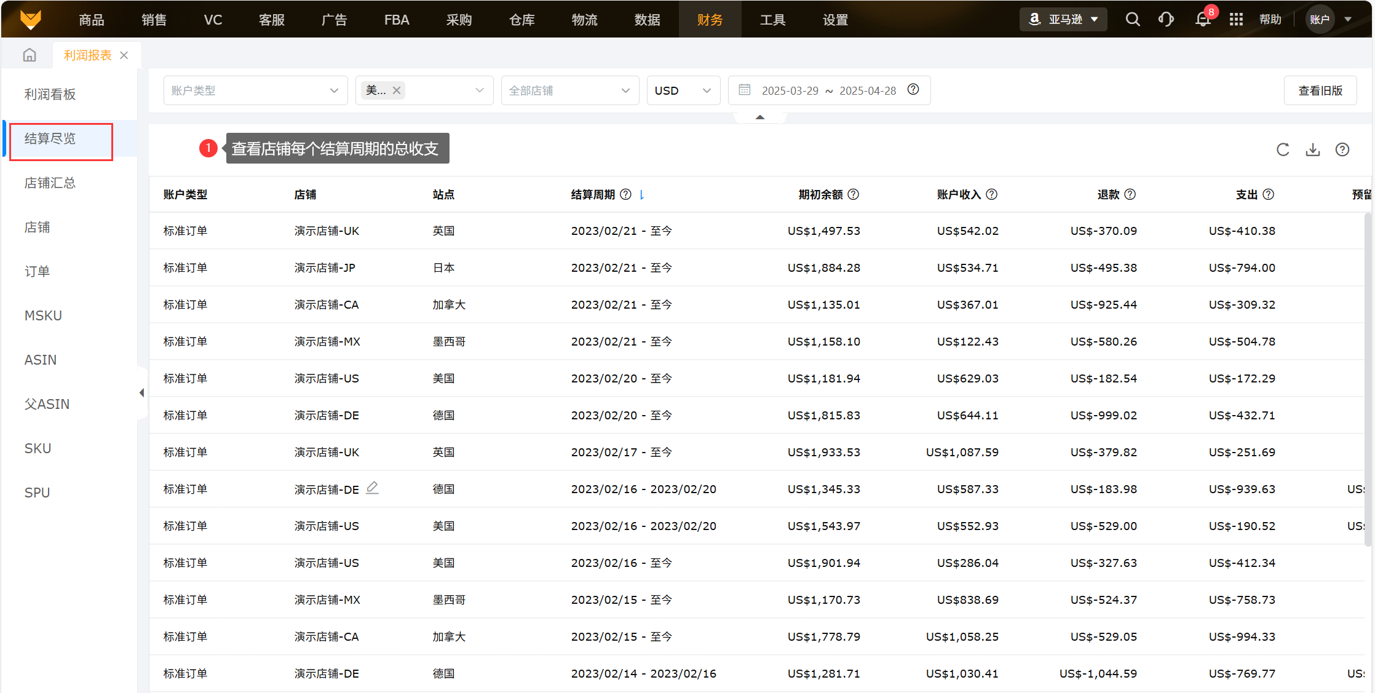This screenshot has width=1375, height=693.
Task: Collapse the filter bar with the up arrow
Action: (760, 117)
